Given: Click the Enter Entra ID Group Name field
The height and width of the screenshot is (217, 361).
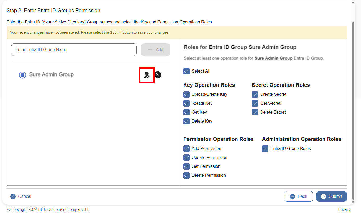Looking at the screenshot, I should tap(74, 50).
